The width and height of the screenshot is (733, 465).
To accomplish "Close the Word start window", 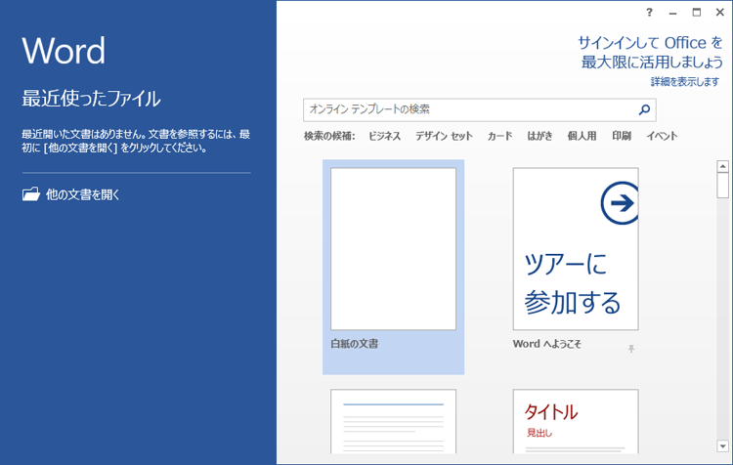I will tap(720, 13).
